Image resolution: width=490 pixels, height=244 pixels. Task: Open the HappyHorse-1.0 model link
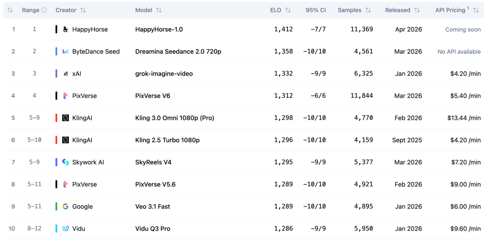click(159, 29)
